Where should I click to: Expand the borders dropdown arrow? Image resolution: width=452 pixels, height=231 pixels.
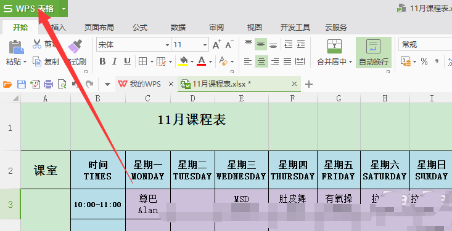click(x=152, y=61)
